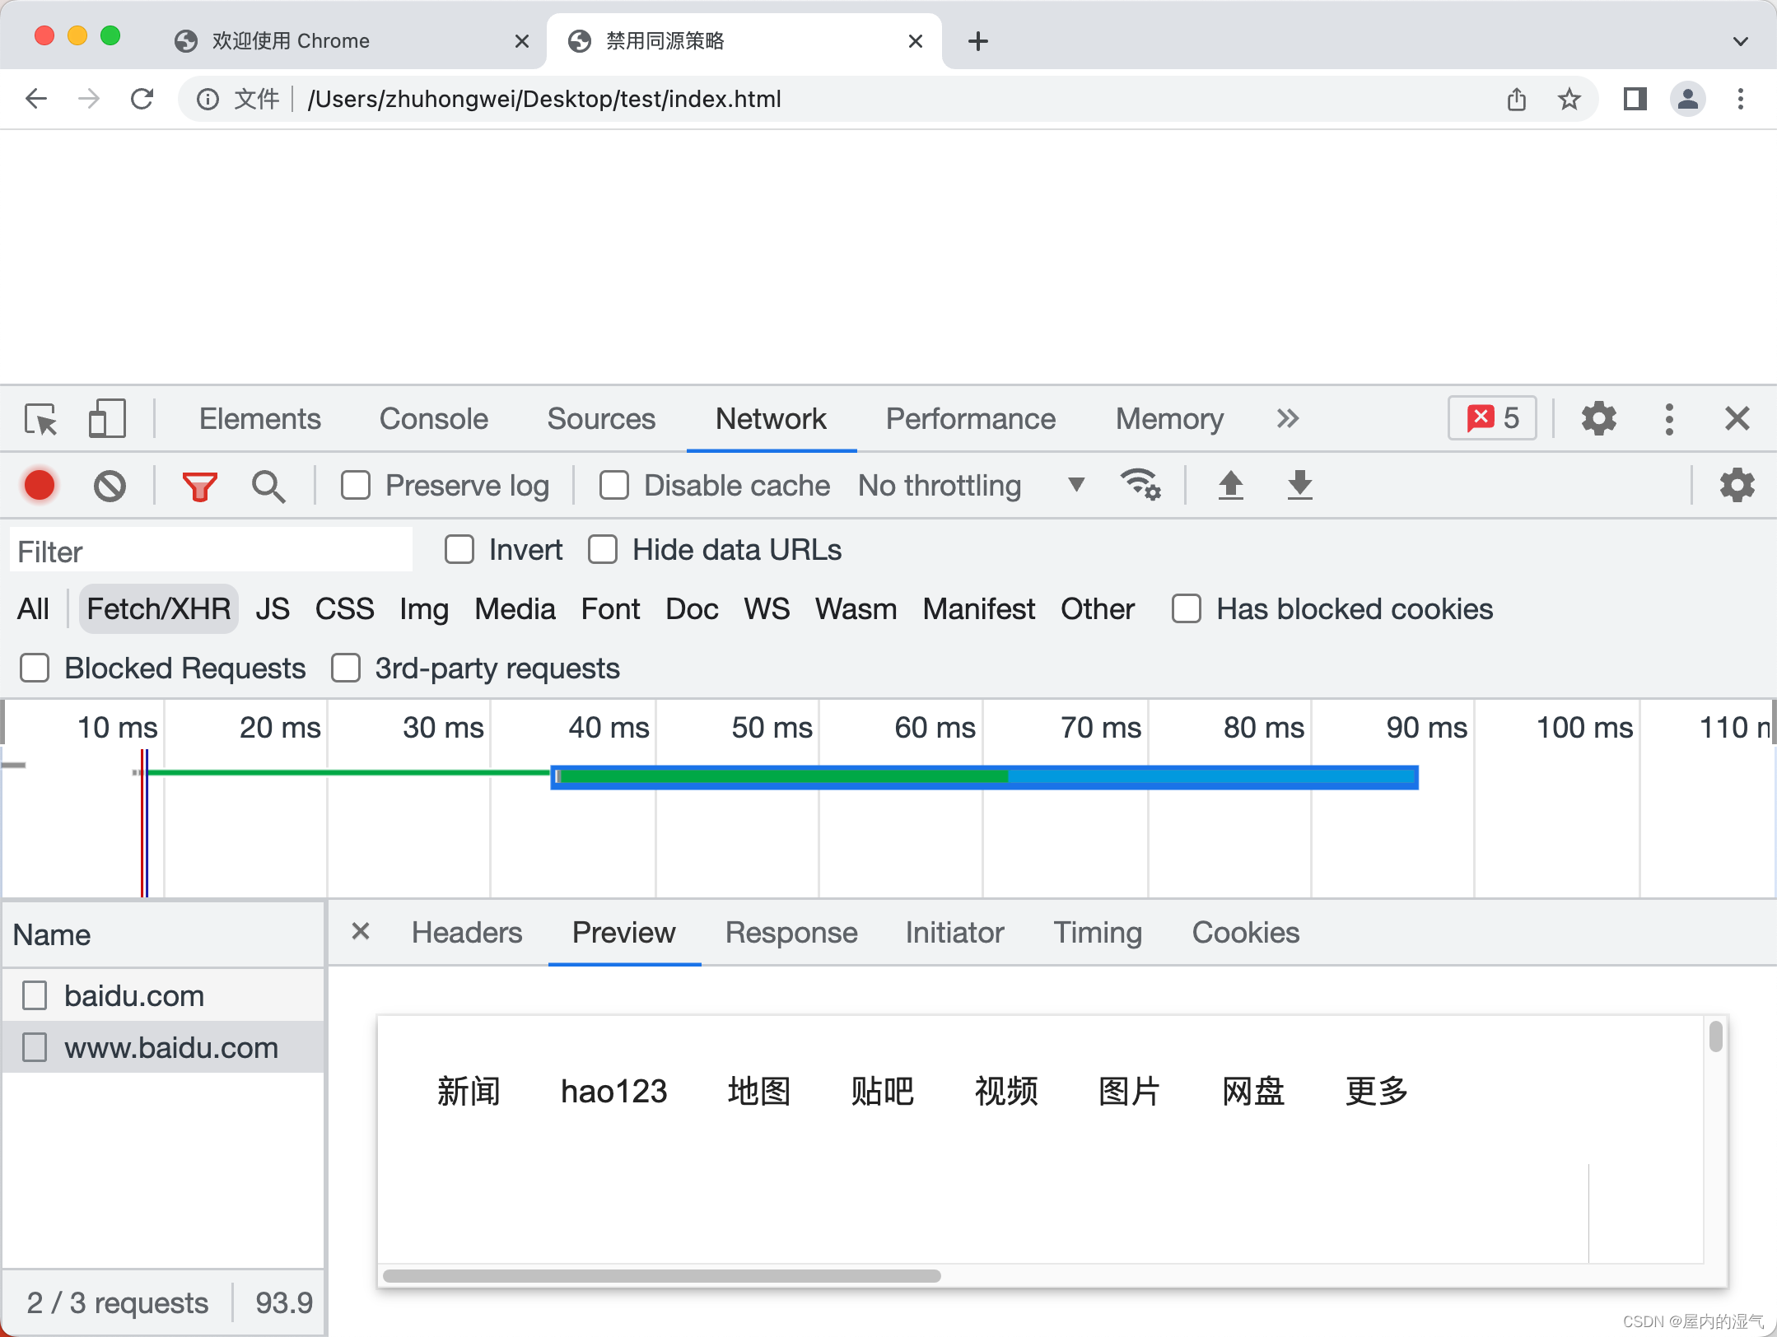Image resolution: width=1777 pixels, height=1337 pixels.
Task: Clear the network log
Action: [110, 486]
